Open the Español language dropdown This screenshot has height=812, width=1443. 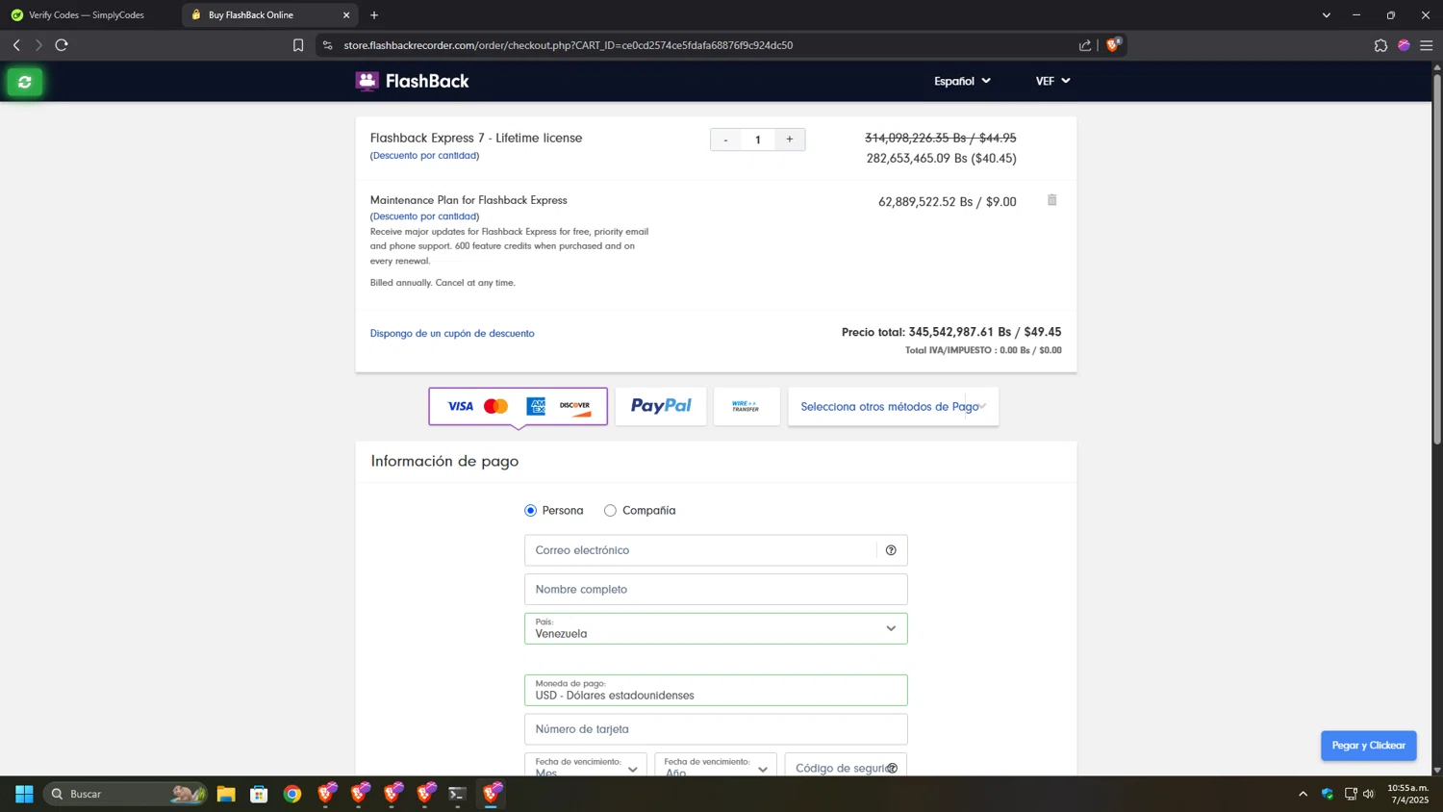[962, 81]
